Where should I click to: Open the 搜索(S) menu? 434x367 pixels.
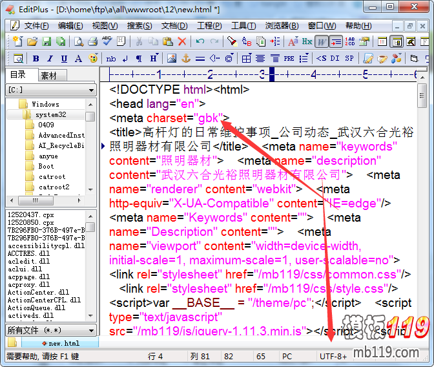click(x=139, y=26)
